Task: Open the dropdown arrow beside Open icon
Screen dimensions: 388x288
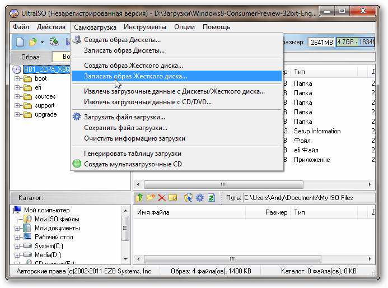Action: click(42, 42)
